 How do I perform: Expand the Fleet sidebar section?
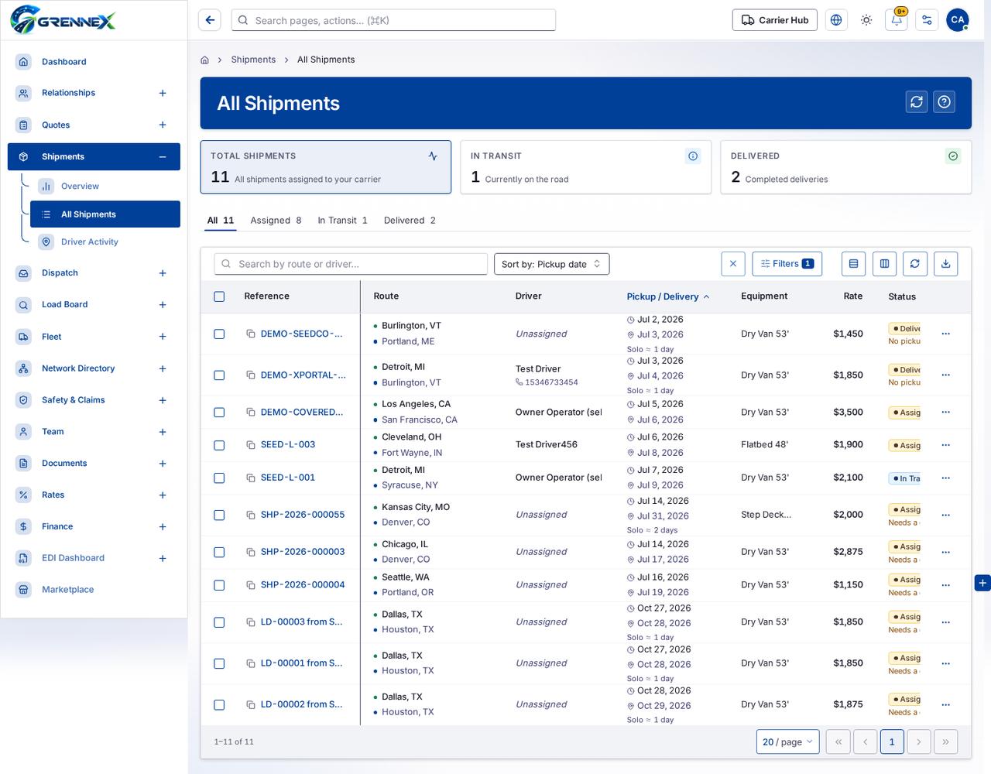[163, 337]
